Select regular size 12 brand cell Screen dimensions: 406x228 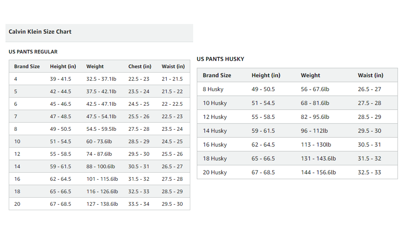pos(17,154)
